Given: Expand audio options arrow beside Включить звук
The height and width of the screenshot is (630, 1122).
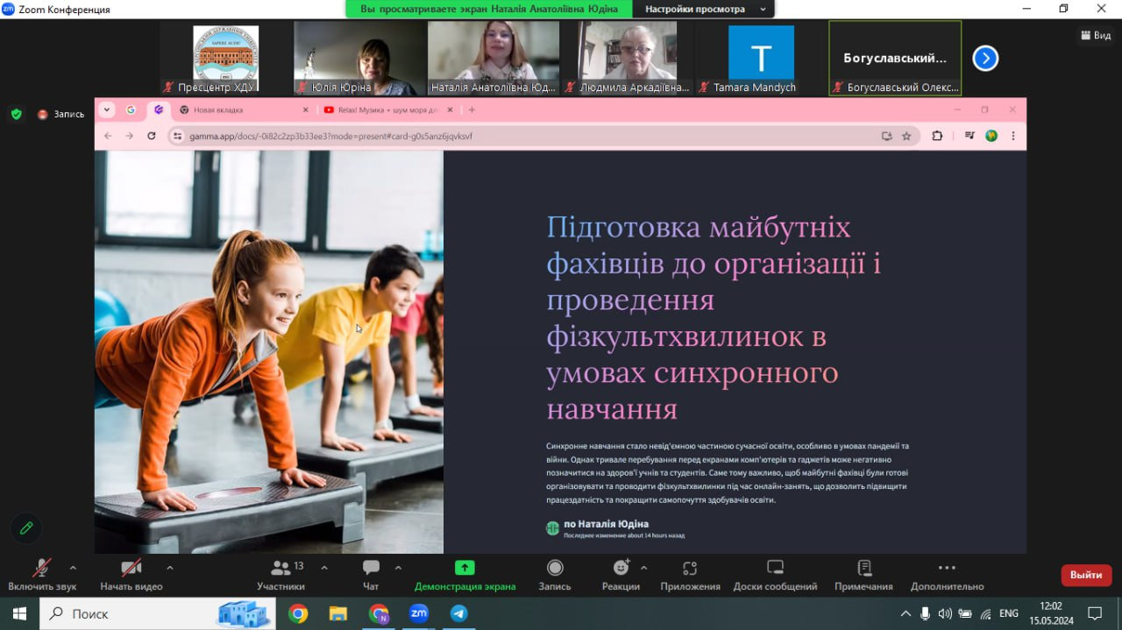Looking at the screenshot, I should click(73, 567).
